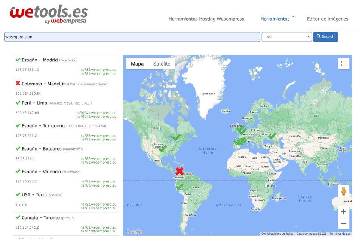
Task: Click the domain input field containing wpseguro.com
Action: pyautogui.click(x=132, y=37)
